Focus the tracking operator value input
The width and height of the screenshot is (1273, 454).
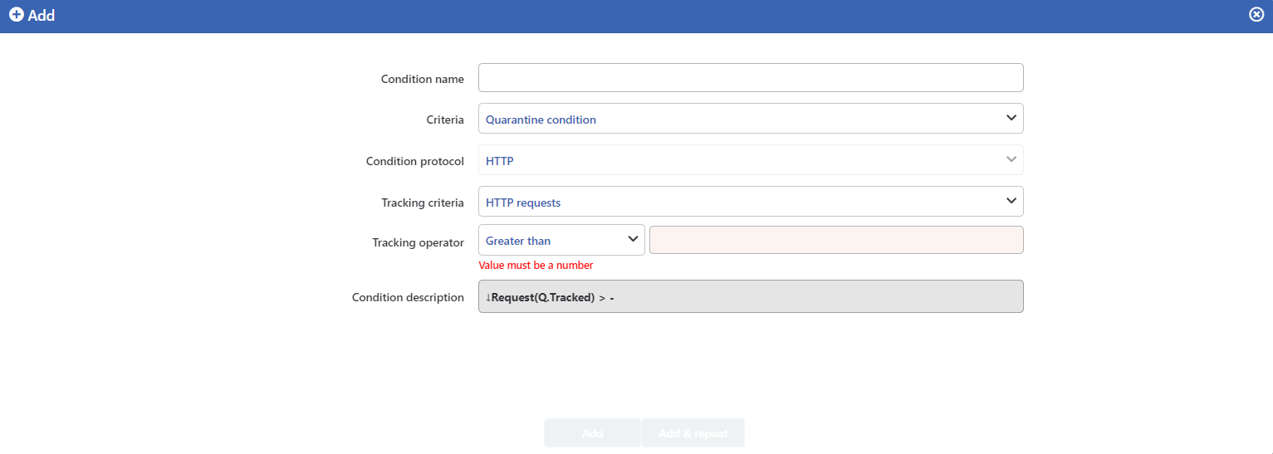click(x=836, y=240)
